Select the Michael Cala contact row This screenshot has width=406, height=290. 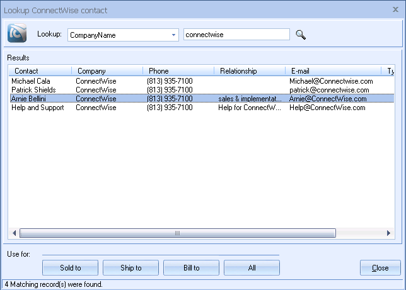202,81
